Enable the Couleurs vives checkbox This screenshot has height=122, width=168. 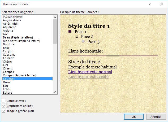point(4,101)
